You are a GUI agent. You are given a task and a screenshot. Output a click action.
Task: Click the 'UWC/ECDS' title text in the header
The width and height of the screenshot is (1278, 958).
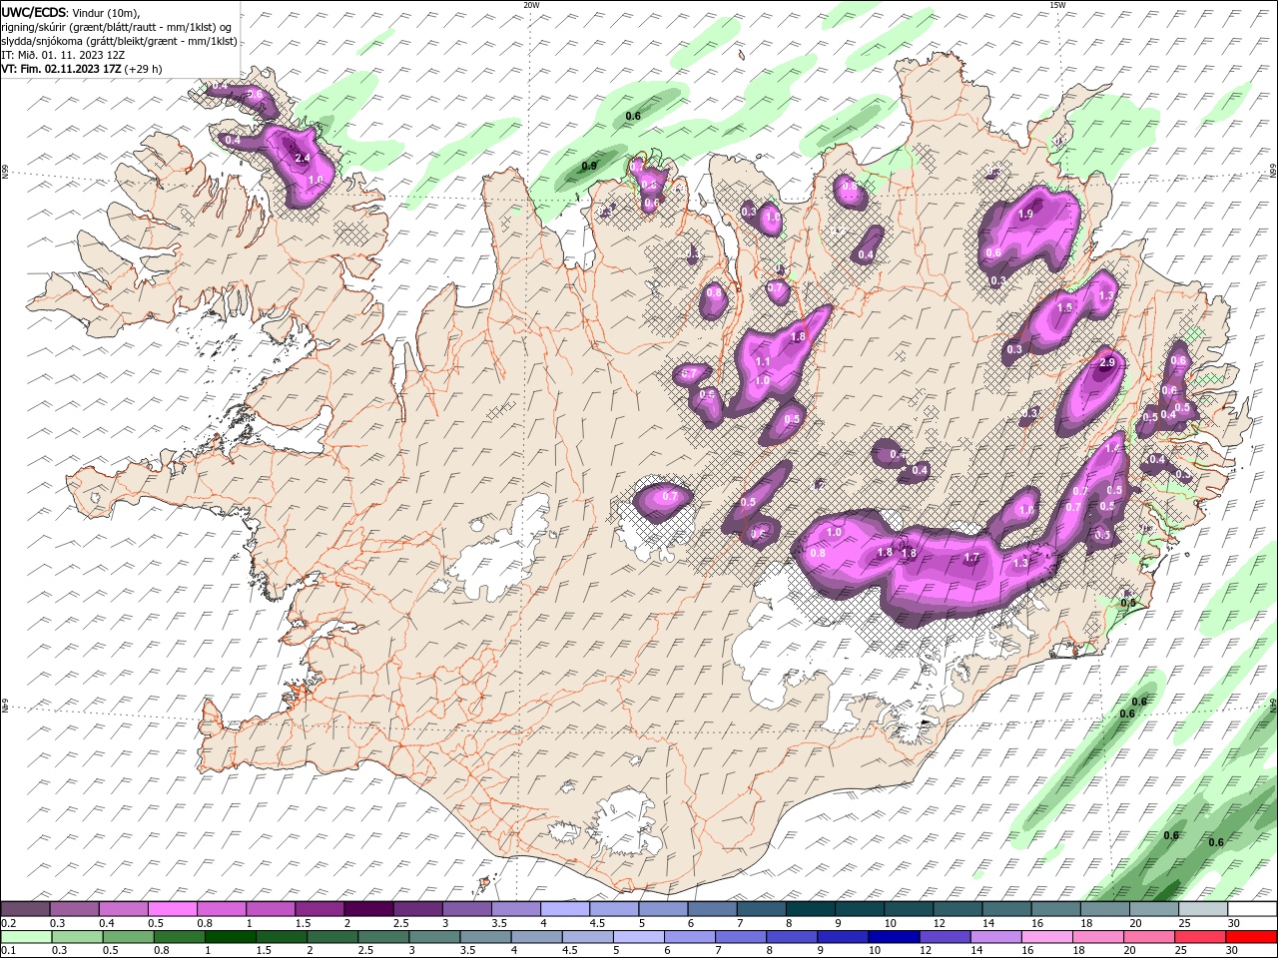coord(34,11)
